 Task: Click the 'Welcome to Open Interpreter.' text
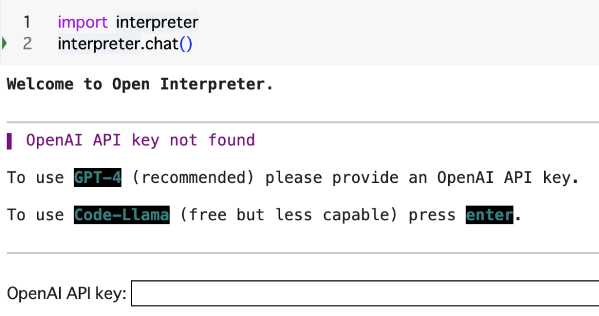pos(140,84)
